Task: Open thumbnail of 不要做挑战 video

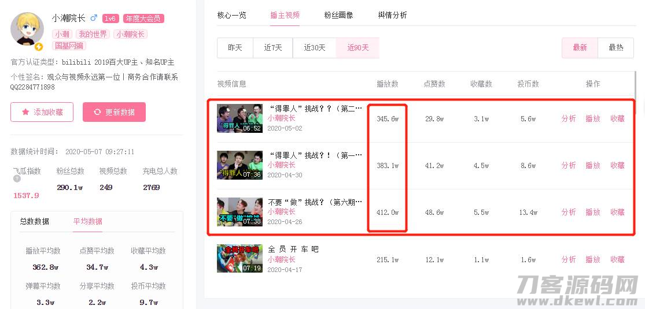Action: tap(240, 212)
